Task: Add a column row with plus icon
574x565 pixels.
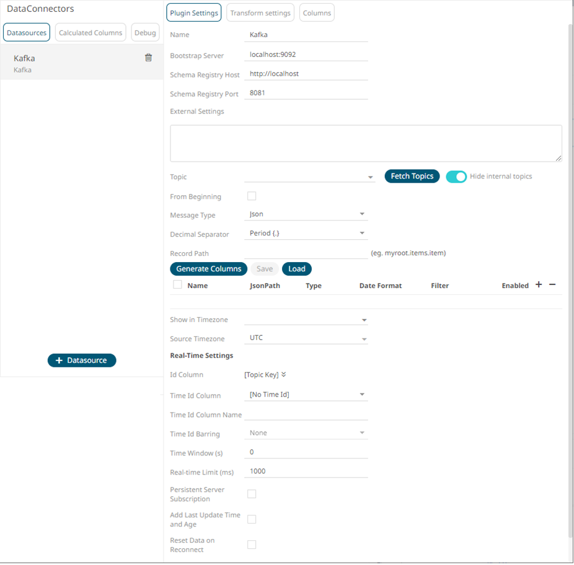Action: pos(539,285)
